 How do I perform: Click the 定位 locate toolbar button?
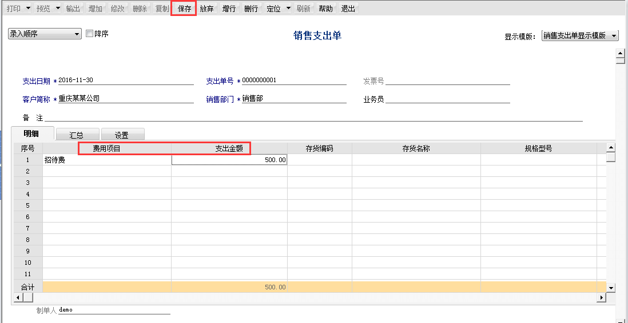click(x=273, y=9)
